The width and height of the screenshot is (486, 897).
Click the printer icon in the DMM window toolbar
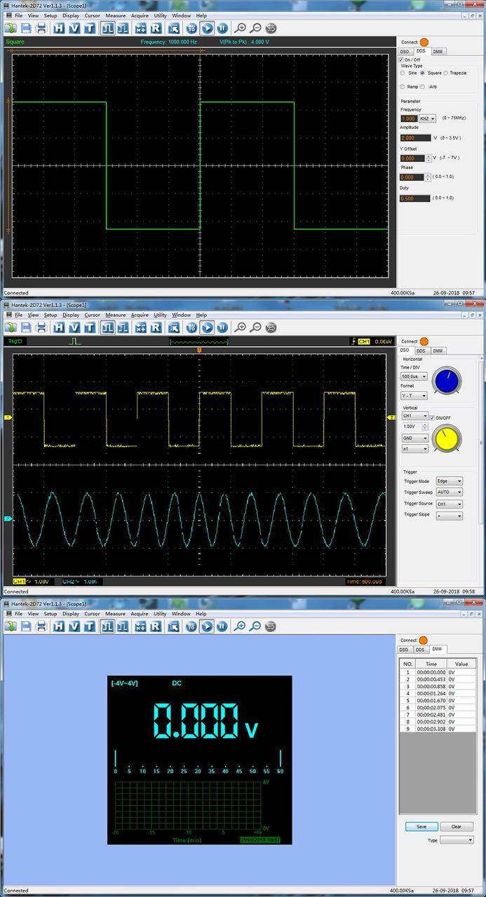pyautogui.click(x=41, y=626)
